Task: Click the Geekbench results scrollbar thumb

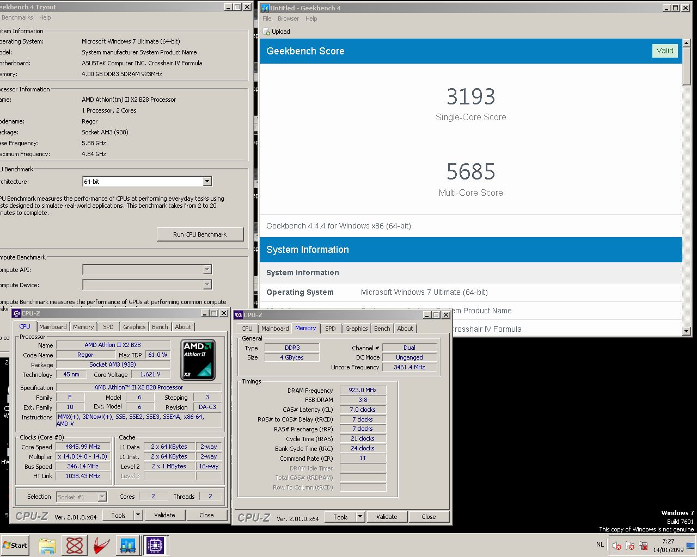Action: pos(687,66)
